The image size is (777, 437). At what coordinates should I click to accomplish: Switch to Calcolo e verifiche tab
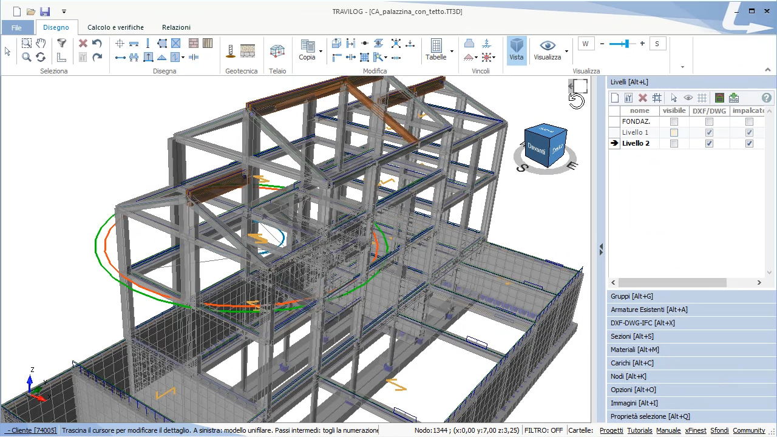click(115, 27)
